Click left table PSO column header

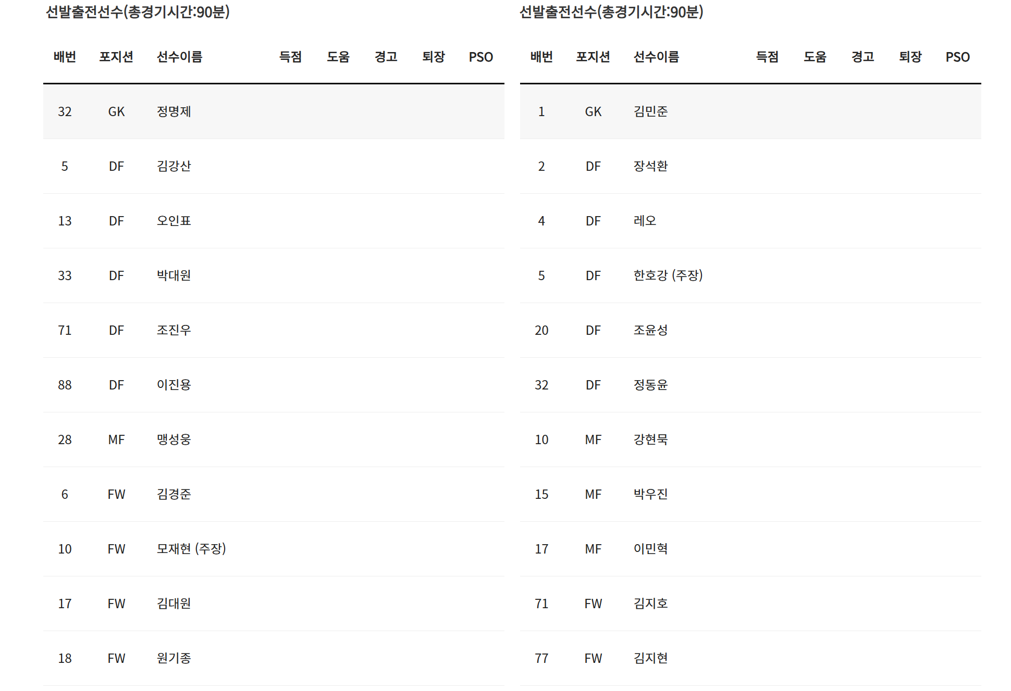[480, 57]
